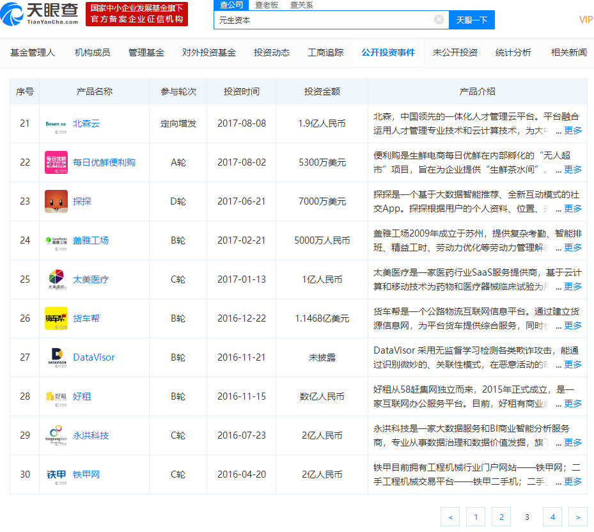Open the 永洪科技 product link
This screenshot has width=594, height=532.
tap(91, 435)
